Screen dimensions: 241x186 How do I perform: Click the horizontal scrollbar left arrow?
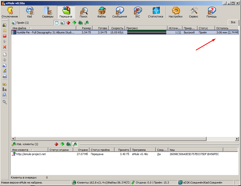click(x=13, y=139)
